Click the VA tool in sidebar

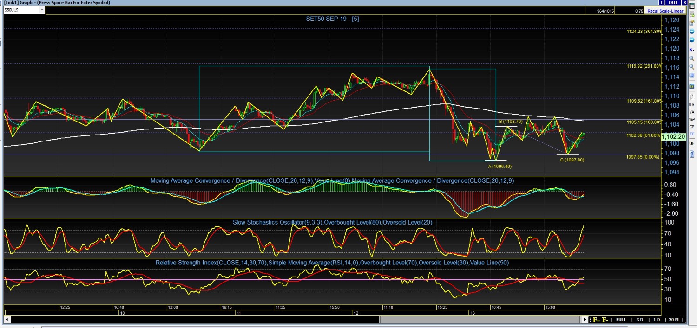pos(692,112)
